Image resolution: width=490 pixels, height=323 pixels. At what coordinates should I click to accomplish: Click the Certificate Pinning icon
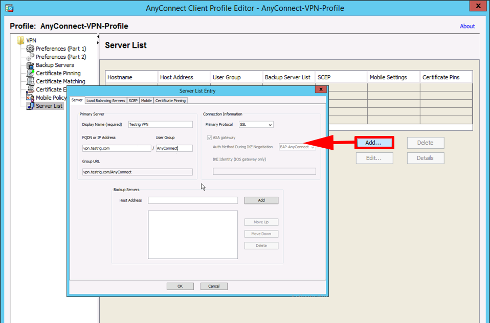tap(30, 73)
